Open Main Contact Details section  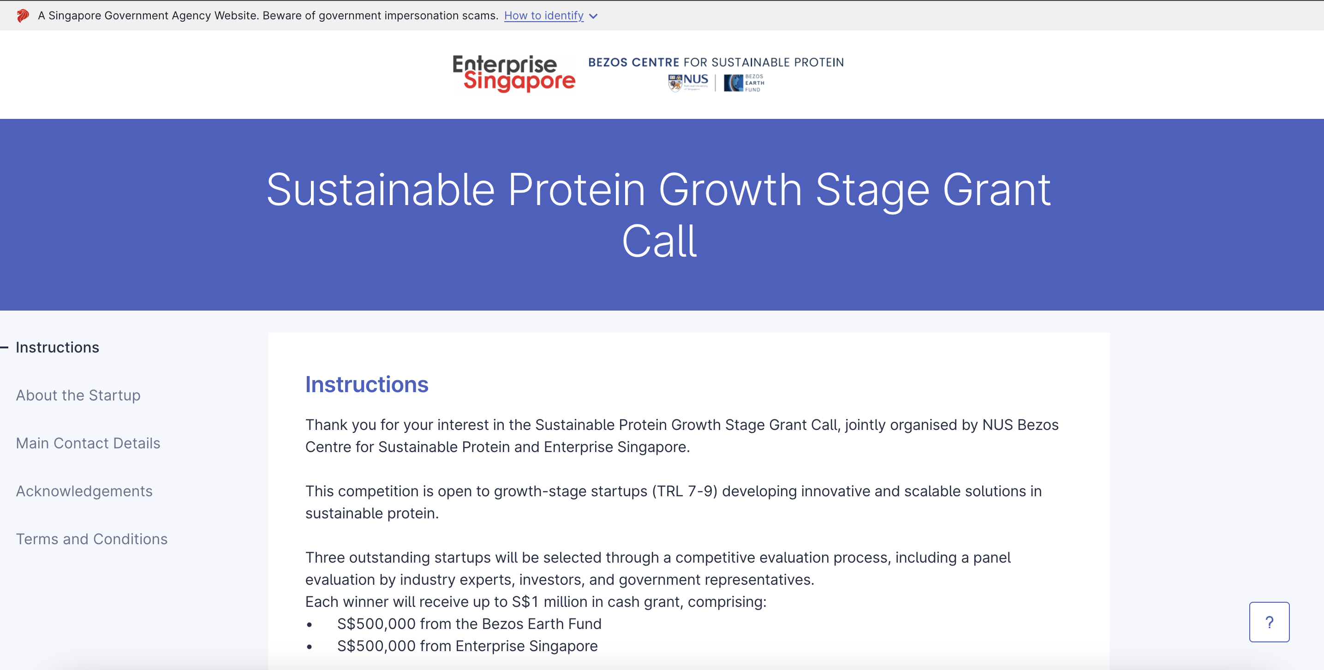coord(88,443)
